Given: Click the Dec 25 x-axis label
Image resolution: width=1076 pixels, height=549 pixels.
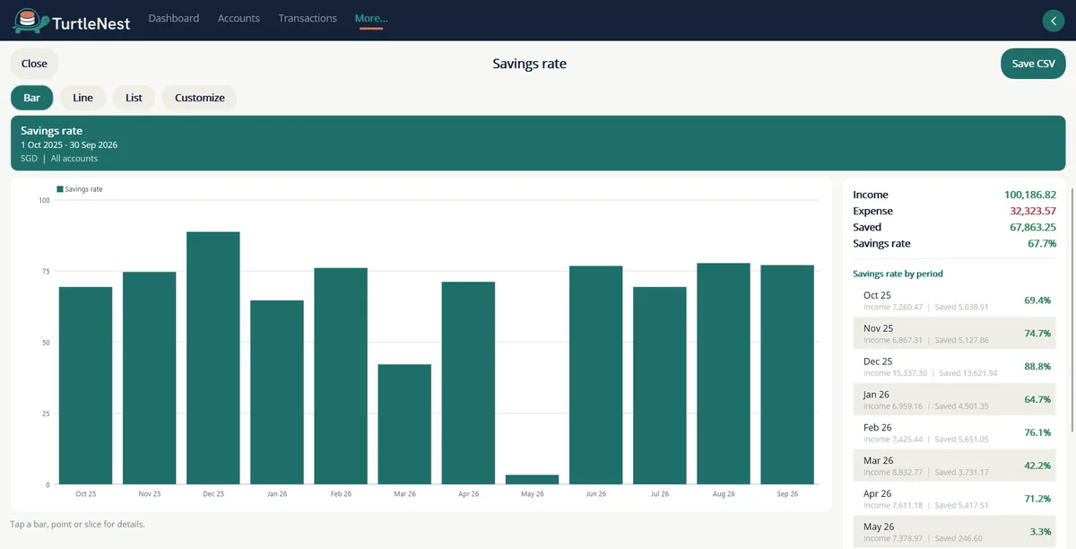Looking at the screenshot, I should click(x=213, y=494).
